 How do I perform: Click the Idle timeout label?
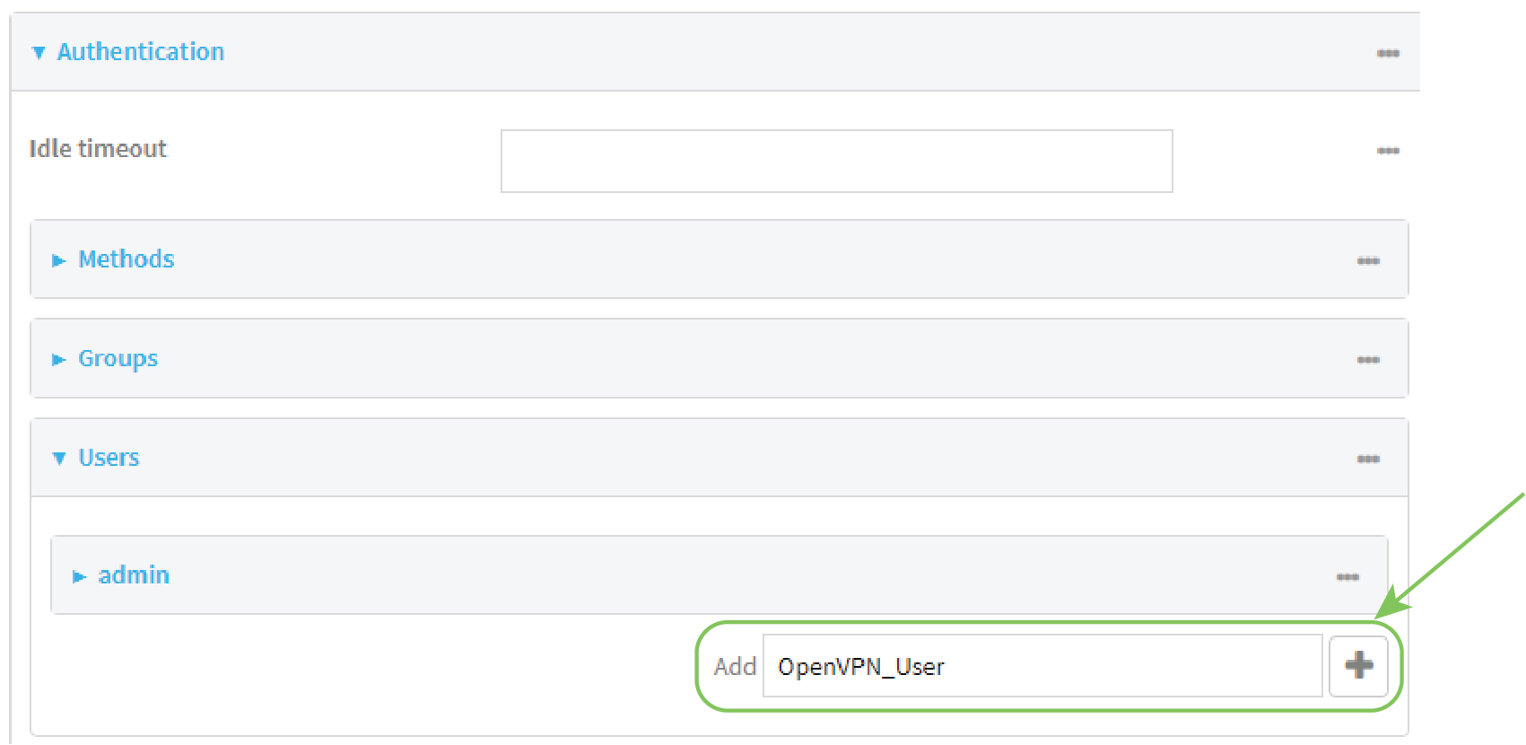98,149
